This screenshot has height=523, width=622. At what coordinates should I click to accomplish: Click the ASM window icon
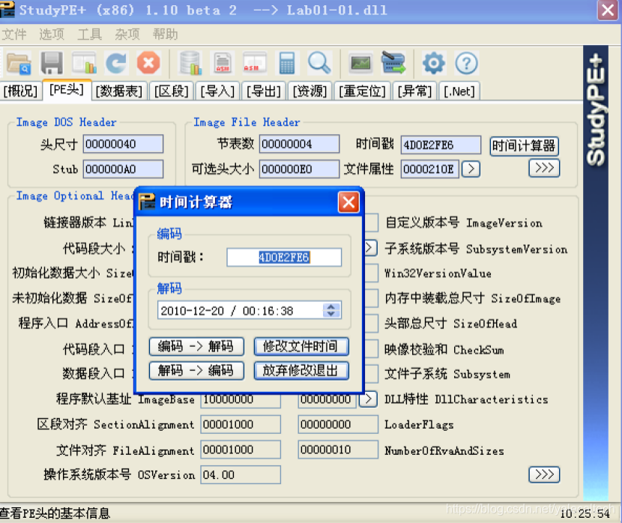(255, 64)
